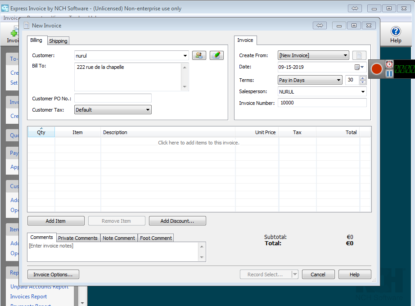415x306 pixels.
Task: Open Record Select dropdown arrow
Action: click(x=295, y=274)
